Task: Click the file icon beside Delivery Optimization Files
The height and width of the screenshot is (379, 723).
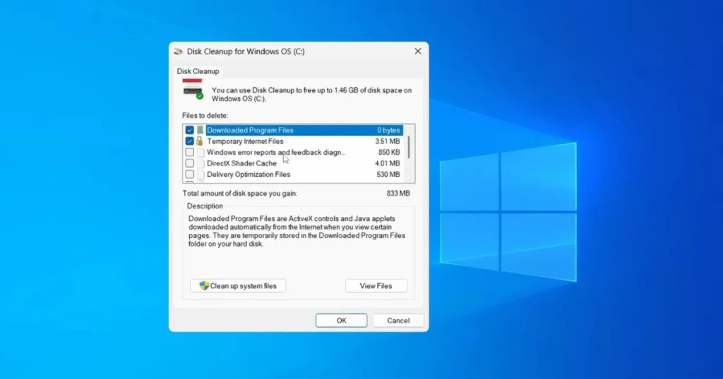Action: [201, 174]
